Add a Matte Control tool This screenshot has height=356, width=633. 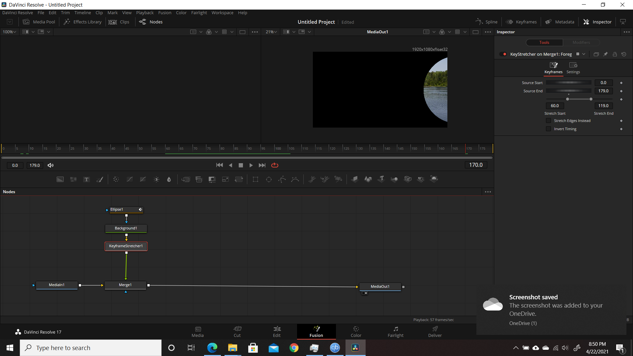pyautogui.click(x=212, y=179)
